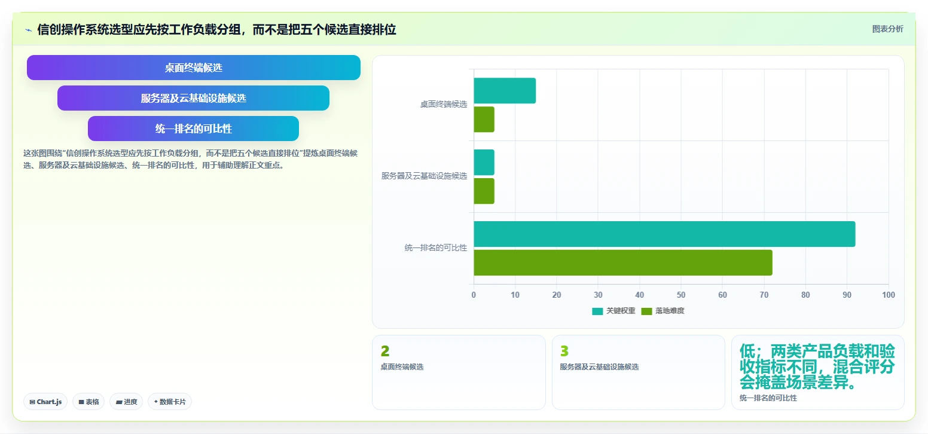Click the teal bar for 服务器及云基础设施候选
Screen dimensions: 928x434
pos(484,162)
